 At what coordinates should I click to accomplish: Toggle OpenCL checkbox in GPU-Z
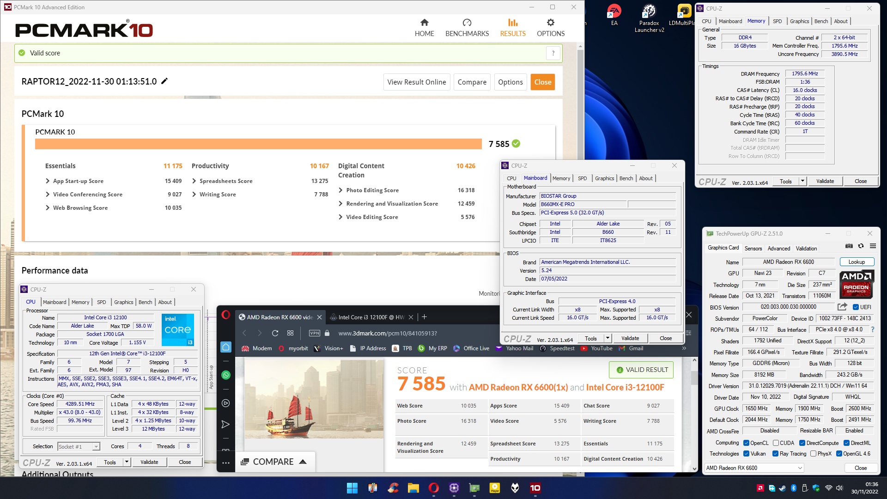point(746,443)
